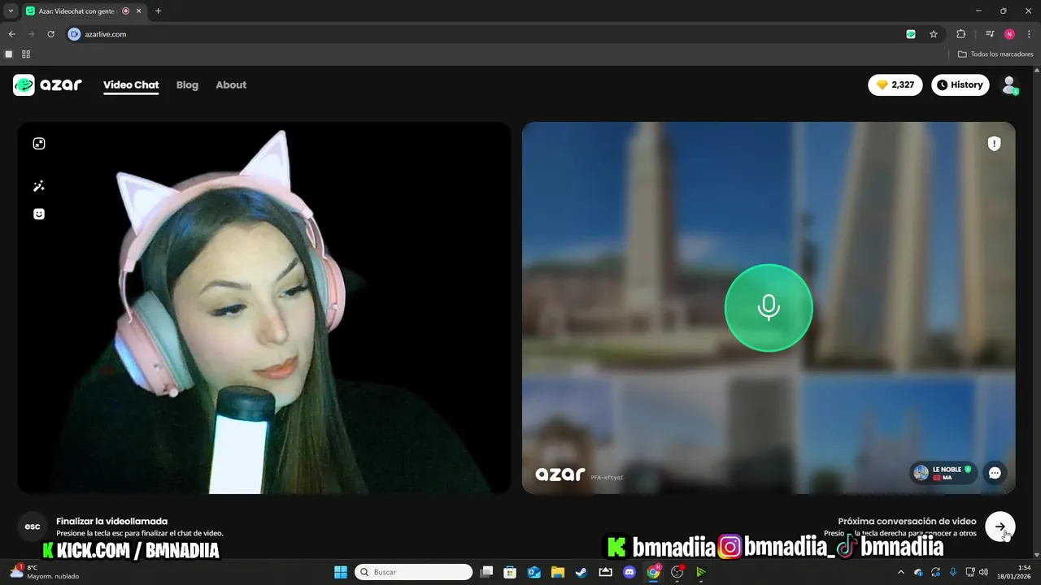Click the Azar logo
Viewport: 1041px width, 585px height.
point(47,84)
